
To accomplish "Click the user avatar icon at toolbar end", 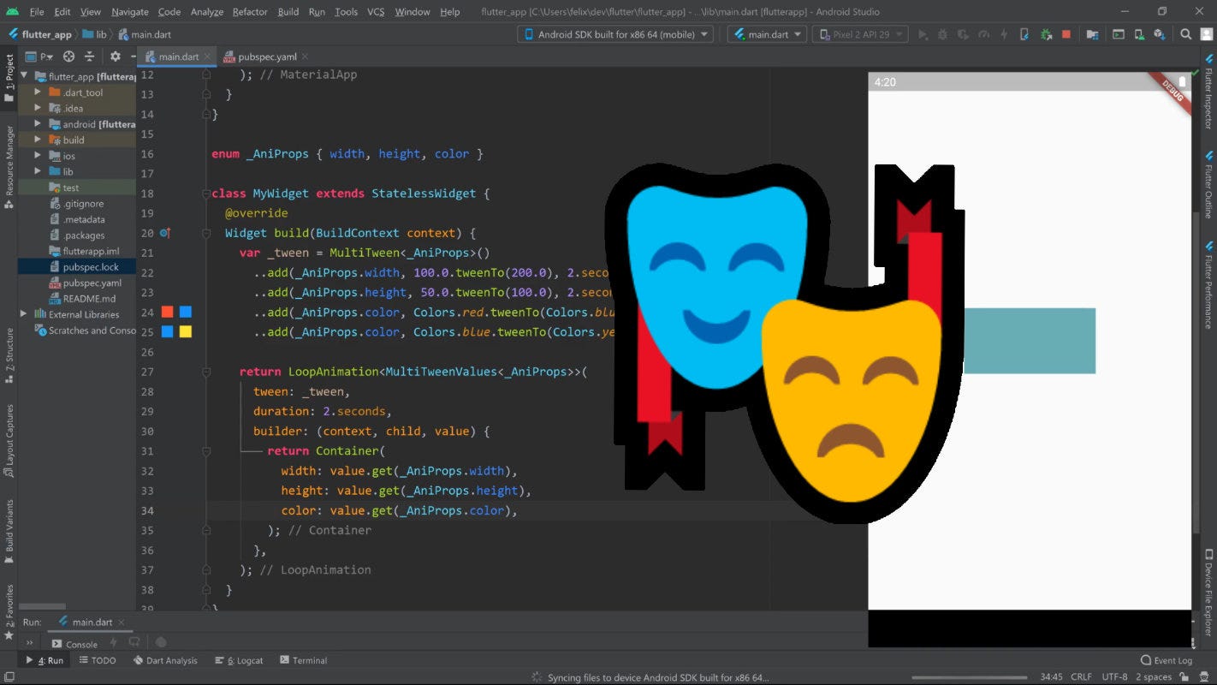I will click(1206, 34).
